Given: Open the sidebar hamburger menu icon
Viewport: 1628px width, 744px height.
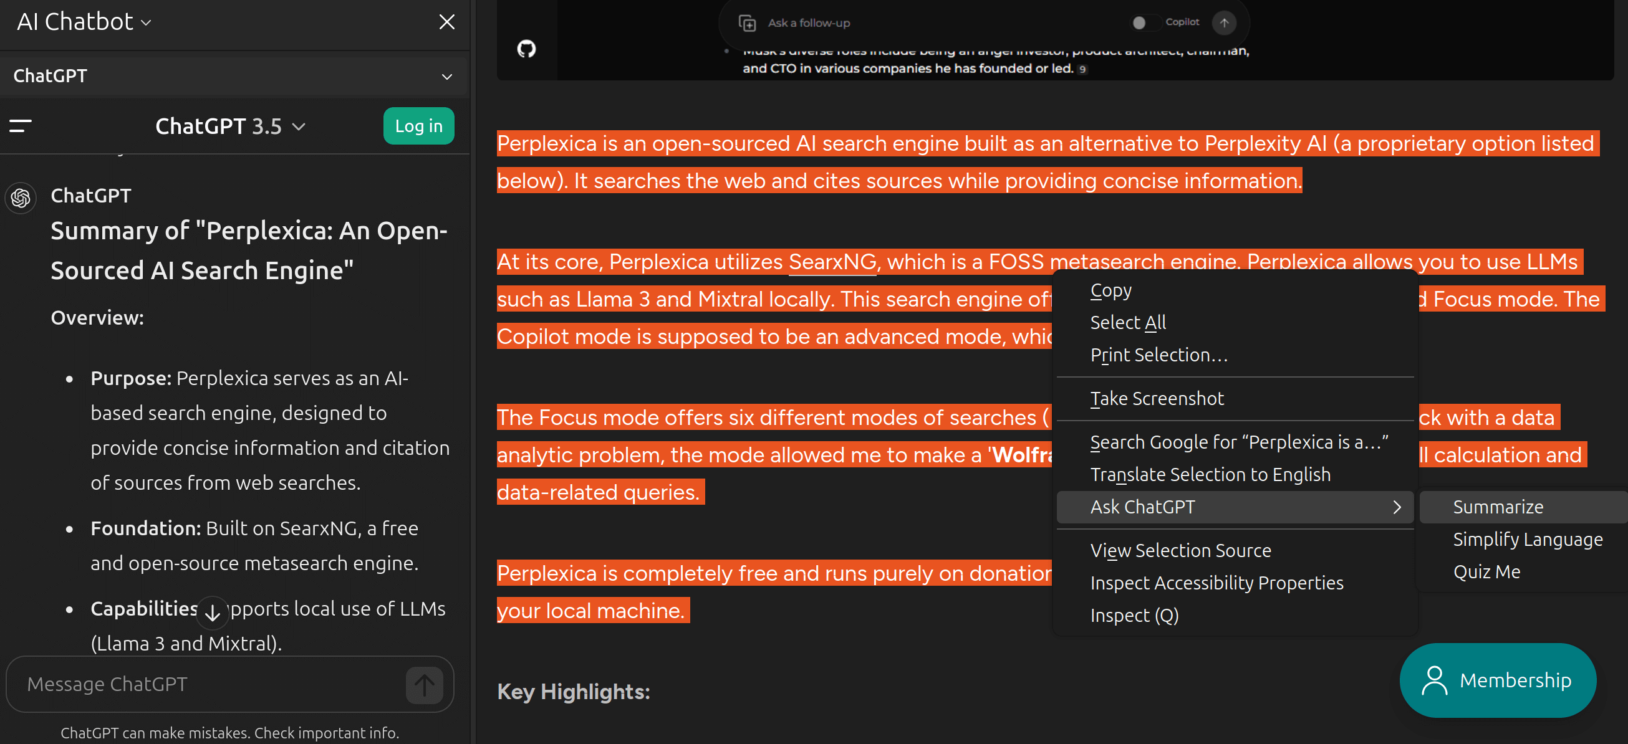Looking at the screenshot, I should (19, 126).
